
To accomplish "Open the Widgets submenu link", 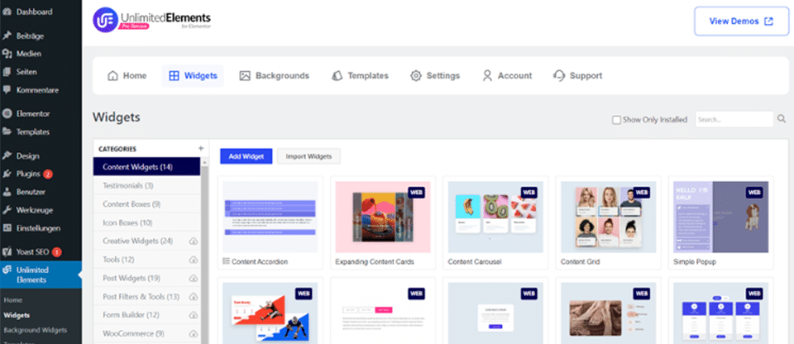I will [17, 315].
